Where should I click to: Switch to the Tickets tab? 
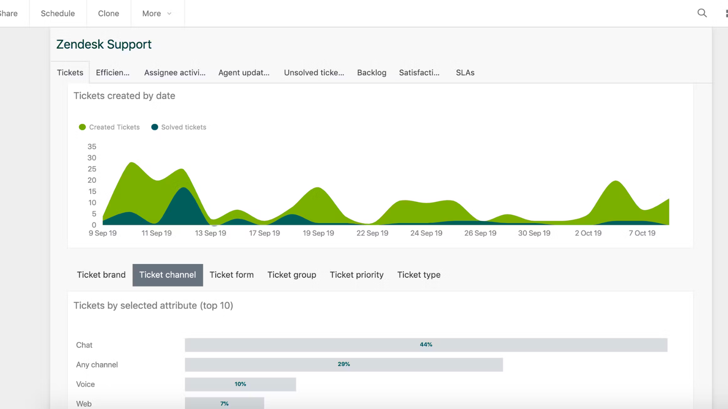pyautogui.click(x=70, y=73)
